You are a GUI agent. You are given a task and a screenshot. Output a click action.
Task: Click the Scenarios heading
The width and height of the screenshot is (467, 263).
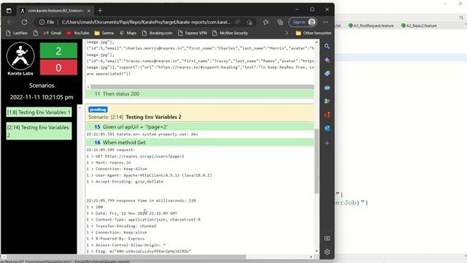click(42, 85)
